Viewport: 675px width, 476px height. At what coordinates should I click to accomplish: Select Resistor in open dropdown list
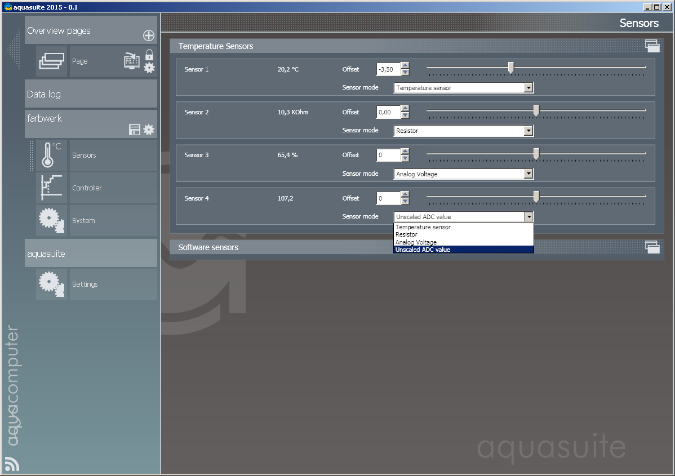click(464, 234)
